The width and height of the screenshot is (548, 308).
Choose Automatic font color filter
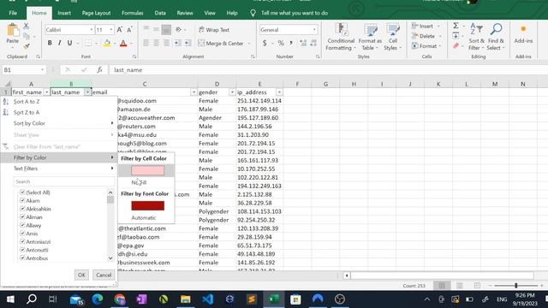[144, 217]
